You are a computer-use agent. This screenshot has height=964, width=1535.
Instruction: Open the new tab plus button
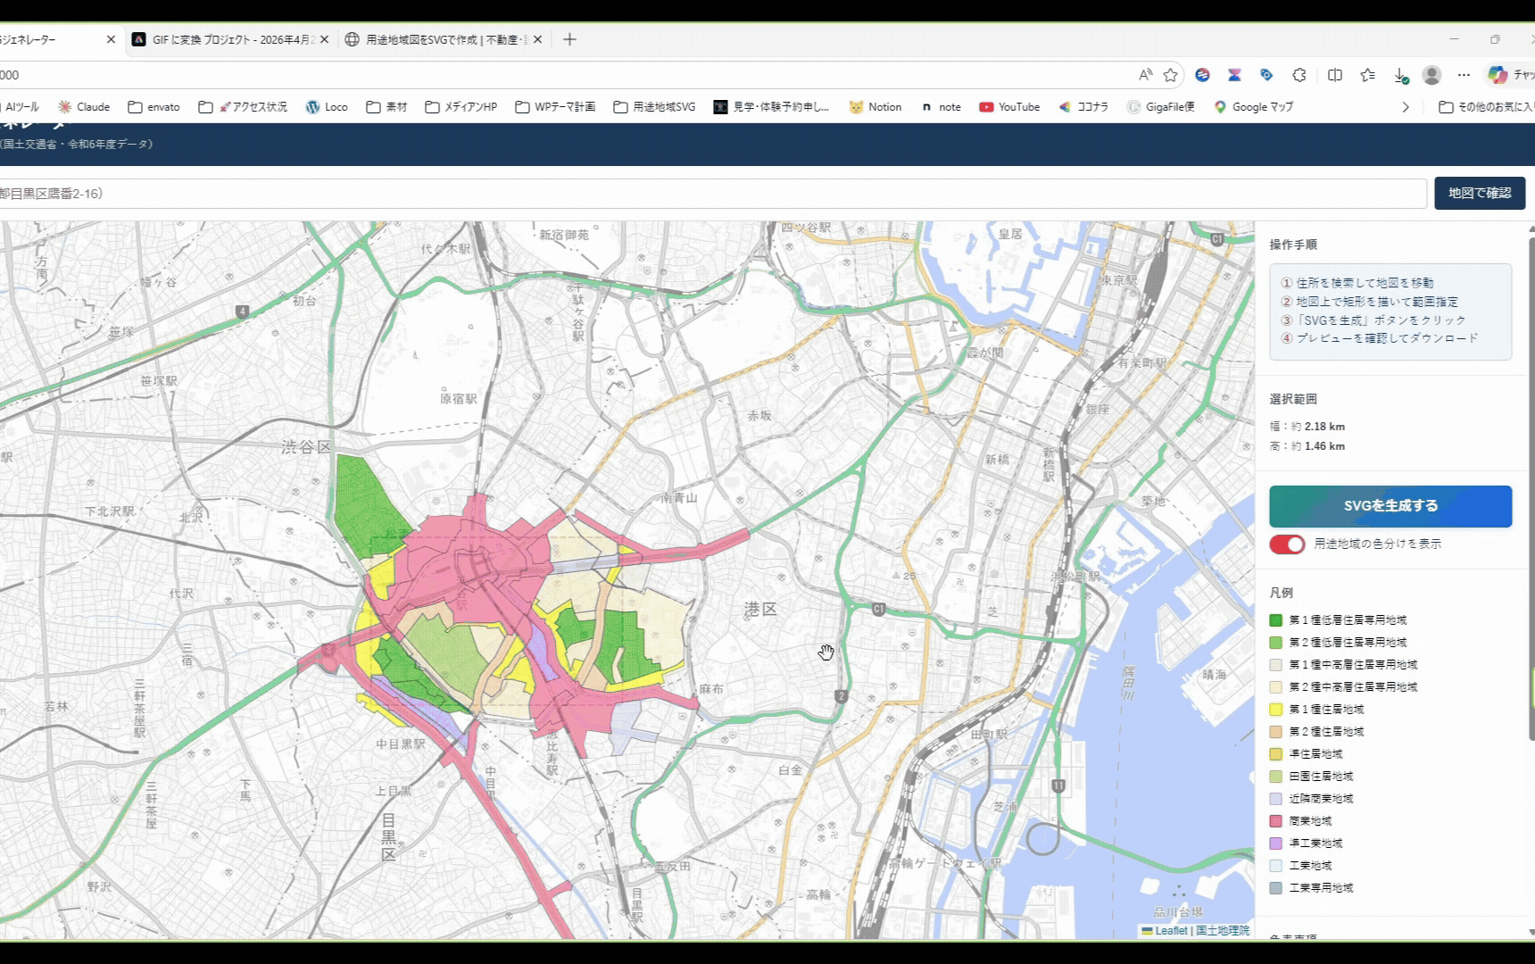569,39
